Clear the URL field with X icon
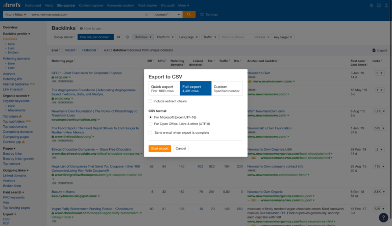This screenshot has height=226, width=392. pos(146,14)
